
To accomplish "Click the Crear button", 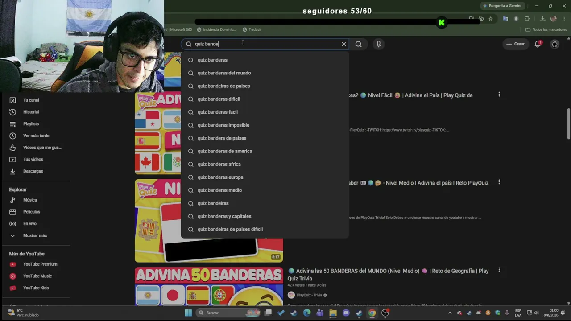I will [515, 44].
